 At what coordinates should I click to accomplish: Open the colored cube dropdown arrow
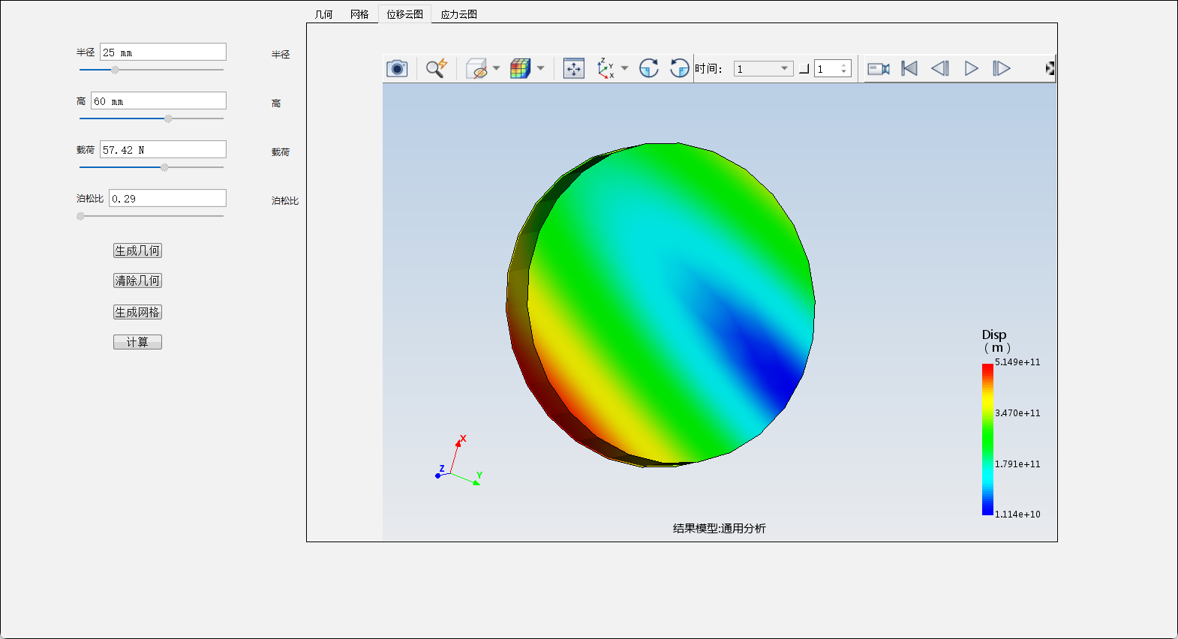(540, 69)
